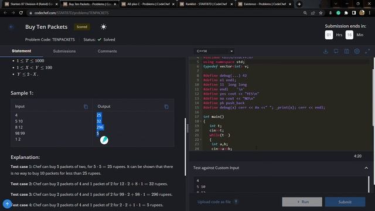The height and width of the screenshot is (211, 375).
Task: Fold the code block at line 18
Action: tap(200, 121)
